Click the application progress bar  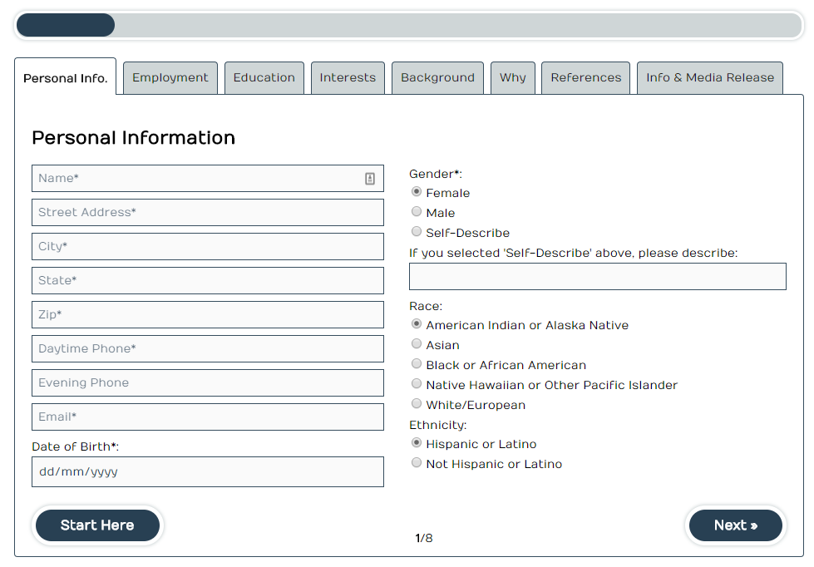(409, 25)
